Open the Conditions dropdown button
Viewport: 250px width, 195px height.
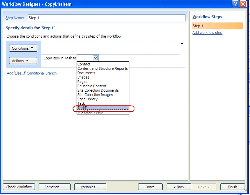23,48
